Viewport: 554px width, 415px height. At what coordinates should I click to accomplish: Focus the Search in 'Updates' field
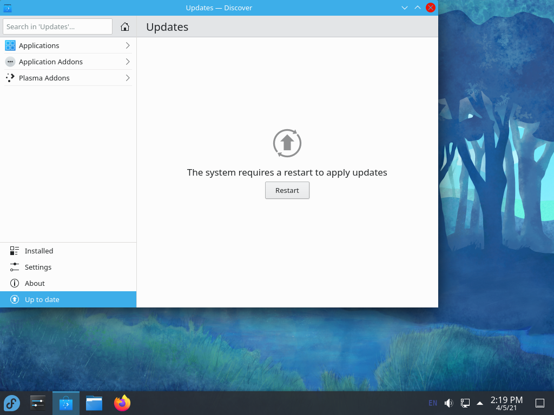[x=57, y=27]
